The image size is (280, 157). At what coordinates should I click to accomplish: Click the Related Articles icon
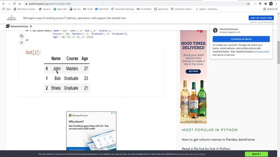[x=8, y=26]
